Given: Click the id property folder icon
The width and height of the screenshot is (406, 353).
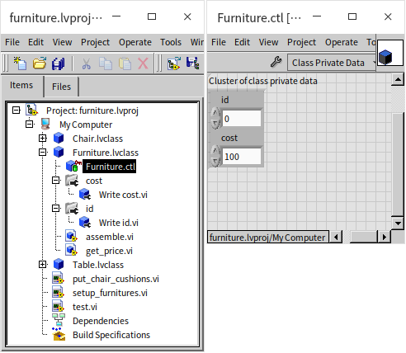Looking at the screenshot, I should (72, 209).
